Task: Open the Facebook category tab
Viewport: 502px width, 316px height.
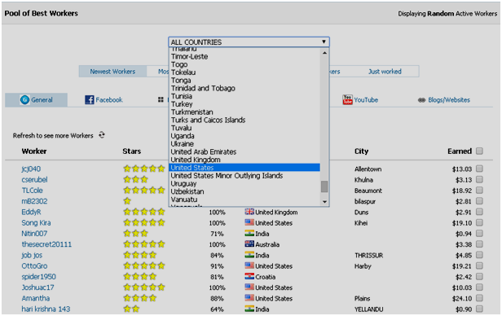Action: 103,100
